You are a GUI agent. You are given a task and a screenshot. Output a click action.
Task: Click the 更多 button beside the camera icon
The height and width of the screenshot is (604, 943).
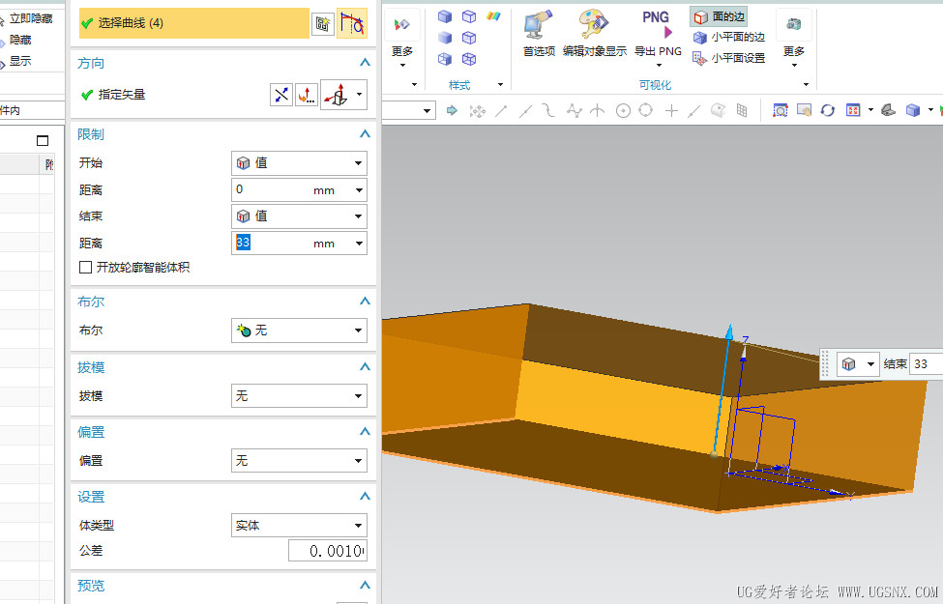click(x=793, y=51)
